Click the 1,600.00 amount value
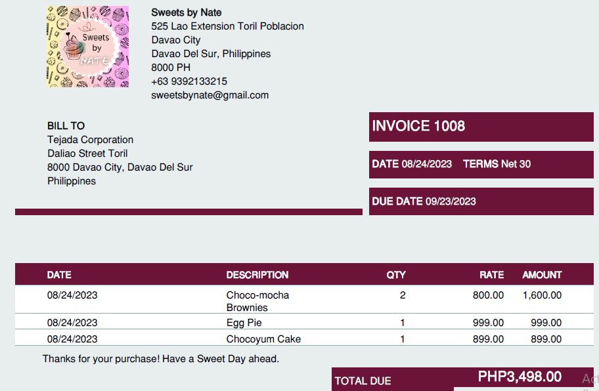Viewport: 599px width, 391px height. point(542,295)
